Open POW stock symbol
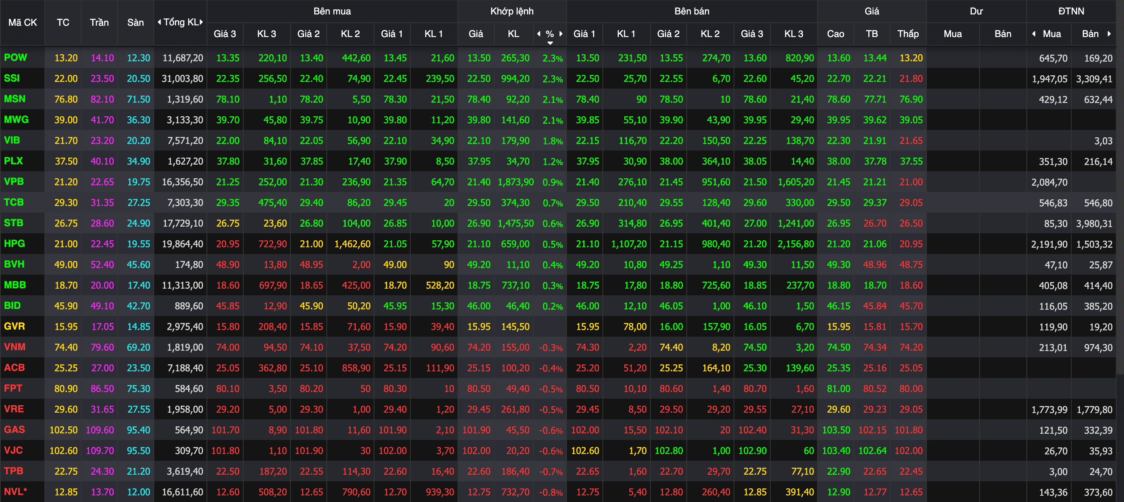1124x502 pixels. tap(15, 57)
